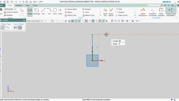Click the Ellipse tool

pyautogui.click(x=69, y=12)
